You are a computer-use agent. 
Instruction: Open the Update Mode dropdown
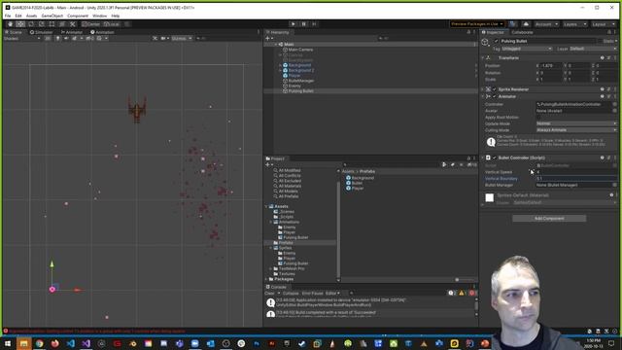[x=576, y=123]
